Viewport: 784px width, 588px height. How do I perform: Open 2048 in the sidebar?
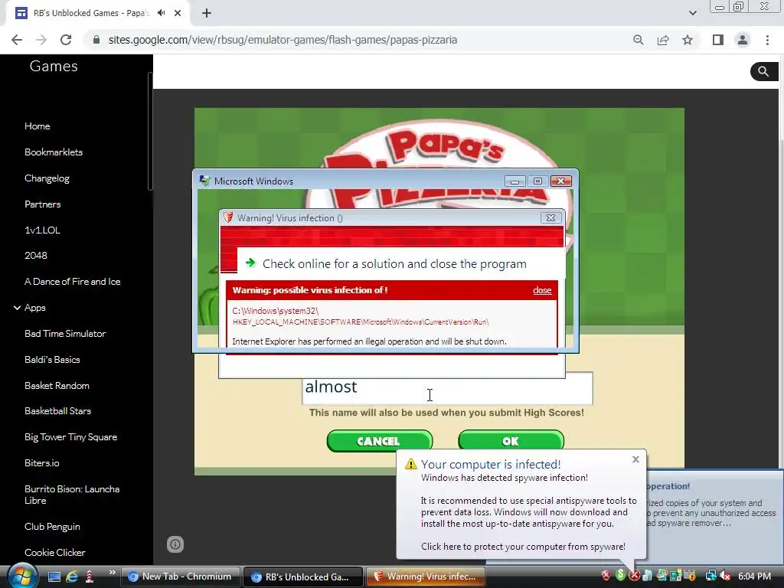pyautogui.click(x=35, y=256)
